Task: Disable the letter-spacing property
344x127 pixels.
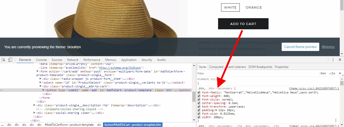Action: coord(199,103)
